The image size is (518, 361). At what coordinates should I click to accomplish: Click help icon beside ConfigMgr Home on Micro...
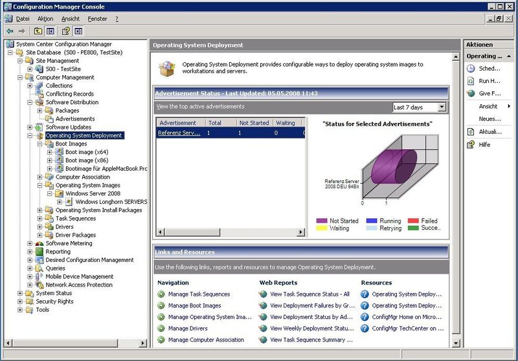(365, 317)
